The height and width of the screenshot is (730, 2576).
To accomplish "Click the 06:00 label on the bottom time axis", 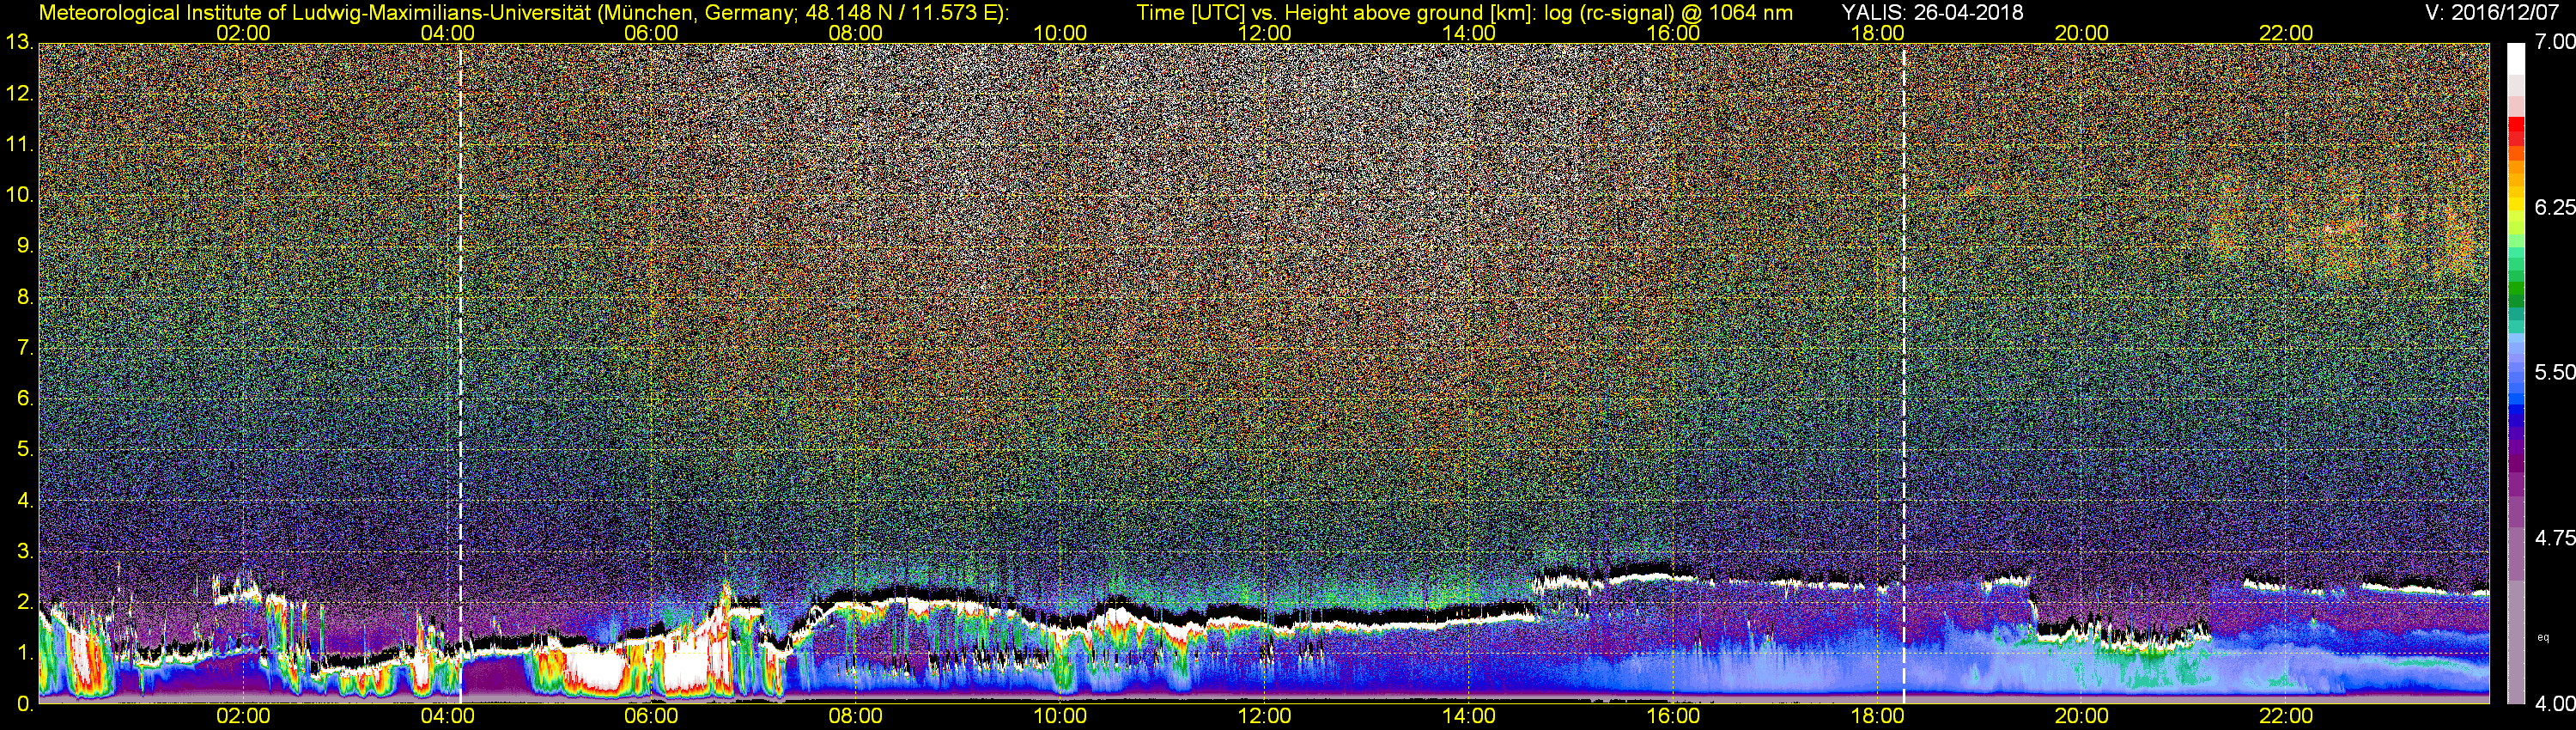I will [651, 716].
